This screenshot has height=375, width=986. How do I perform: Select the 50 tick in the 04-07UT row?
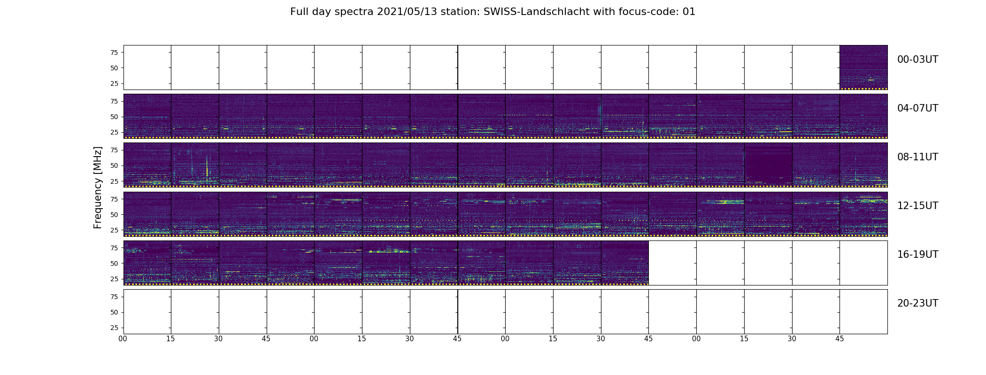pos(114,117)
